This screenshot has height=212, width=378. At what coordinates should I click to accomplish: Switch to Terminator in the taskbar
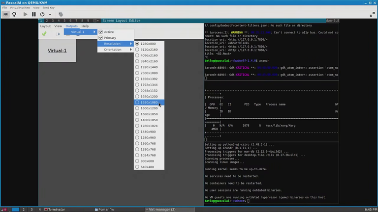[55, 210]
